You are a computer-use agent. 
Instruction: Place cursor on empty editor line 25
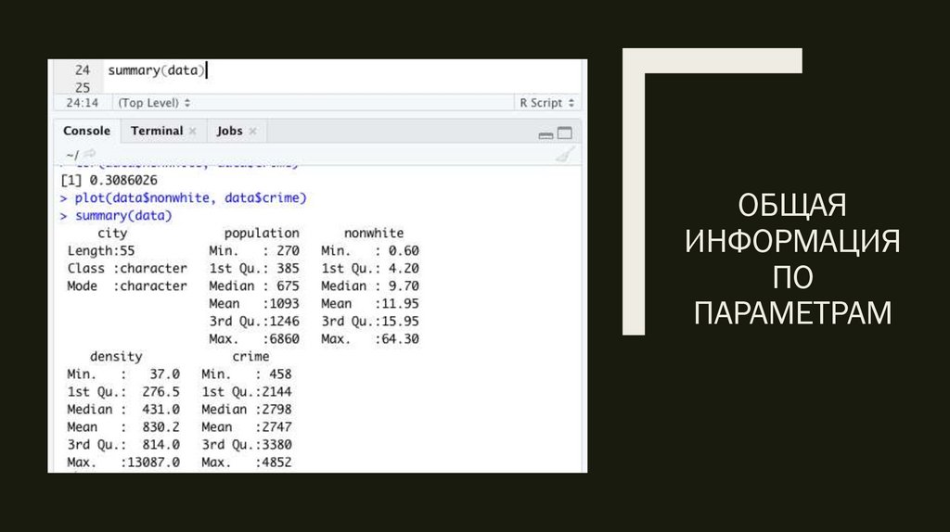pos(278,86)
